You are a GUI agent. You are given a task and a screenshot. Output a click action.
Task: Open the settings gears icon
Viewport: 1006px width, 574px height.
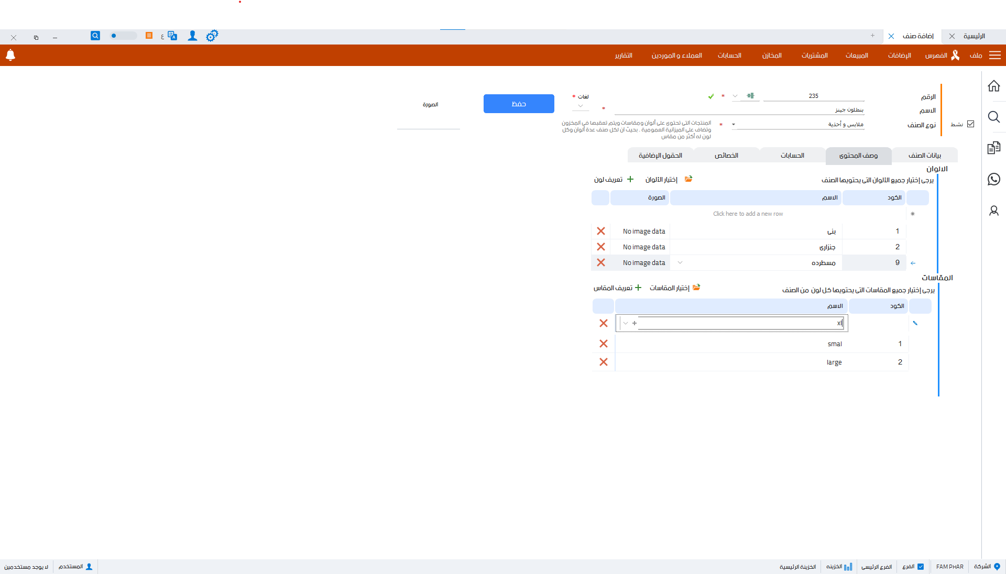(x=212, y=36)
